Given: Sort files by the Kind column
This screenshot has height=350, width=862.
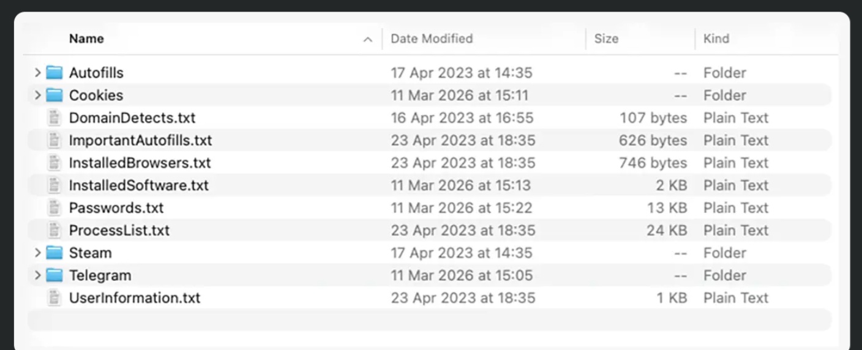Looking at the screenshot, I should (x=716, y=39).
